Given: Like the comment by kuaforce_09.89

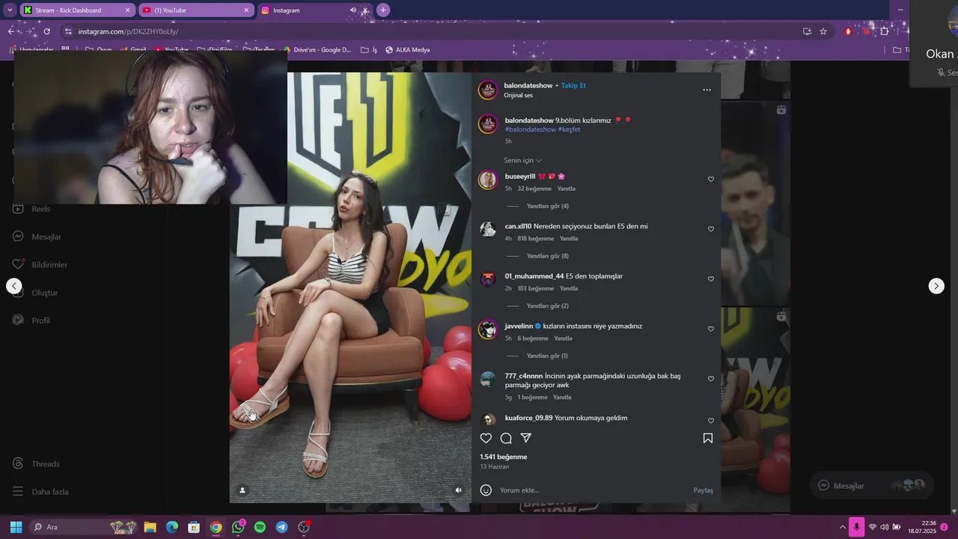Looking at the screenshot, I should coord(711,421).
